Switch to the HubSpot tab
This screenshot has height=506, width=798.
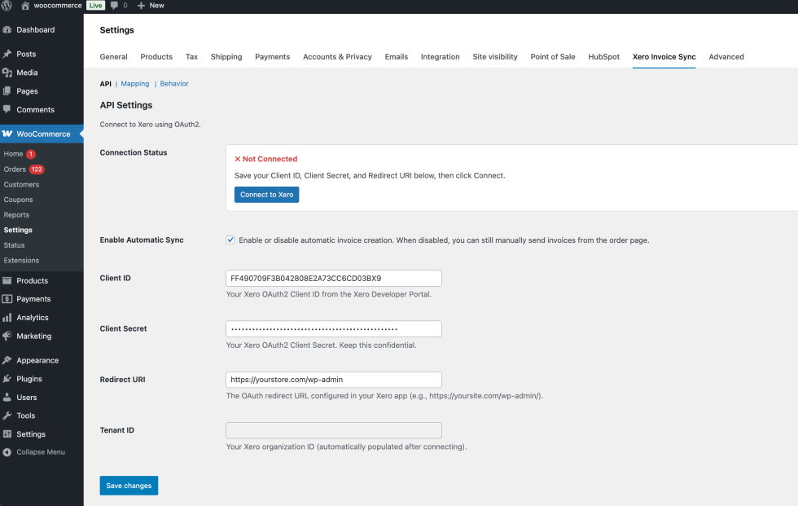coord(604,57)
